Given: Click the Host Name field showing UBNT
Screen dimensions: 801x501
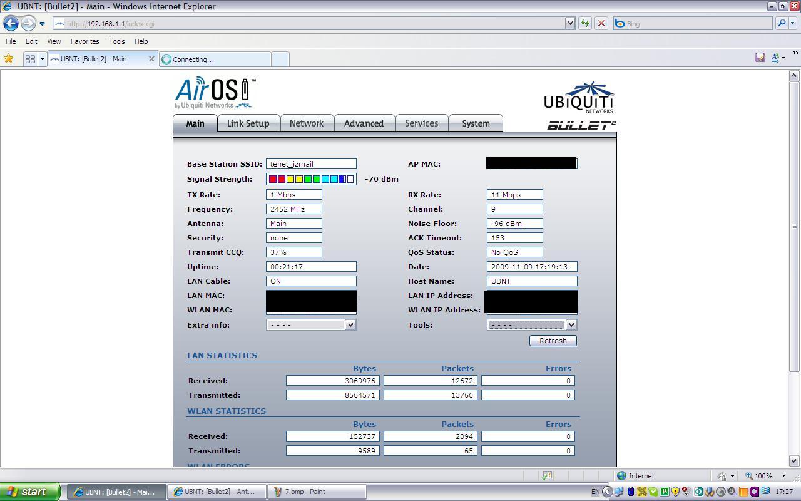Looking at the screenshot, I should 532,281.
